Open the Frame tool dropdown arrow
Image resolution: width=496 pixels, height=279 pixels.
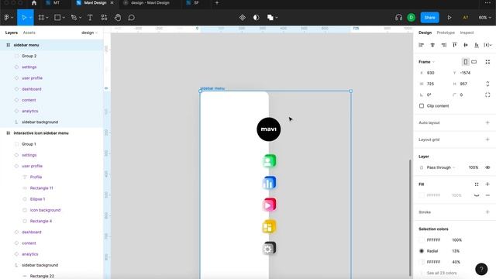pos(47,18)
